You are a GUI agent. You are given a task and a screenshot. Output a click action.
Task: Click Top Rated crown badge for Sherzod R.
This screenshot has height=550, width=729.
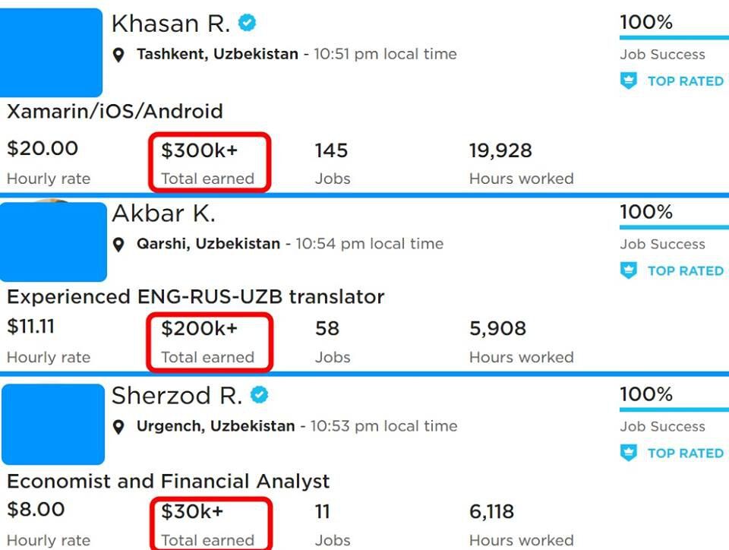628,453
